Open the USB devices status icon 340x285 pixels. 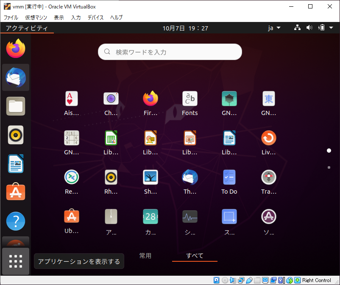tap(249, 280)
